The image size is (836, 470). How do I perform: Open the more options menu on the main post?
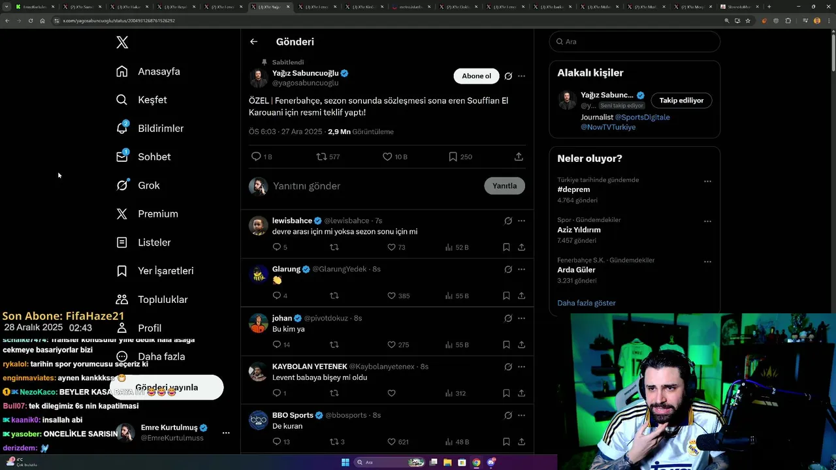521,76
